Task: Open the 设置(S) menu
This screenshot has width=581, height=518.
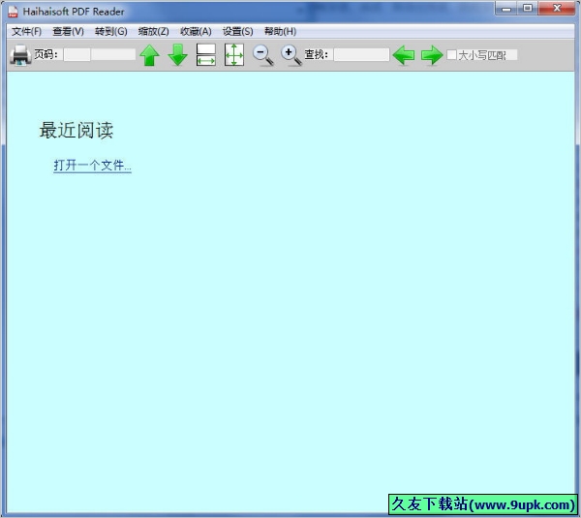Action: coord(237,32)
